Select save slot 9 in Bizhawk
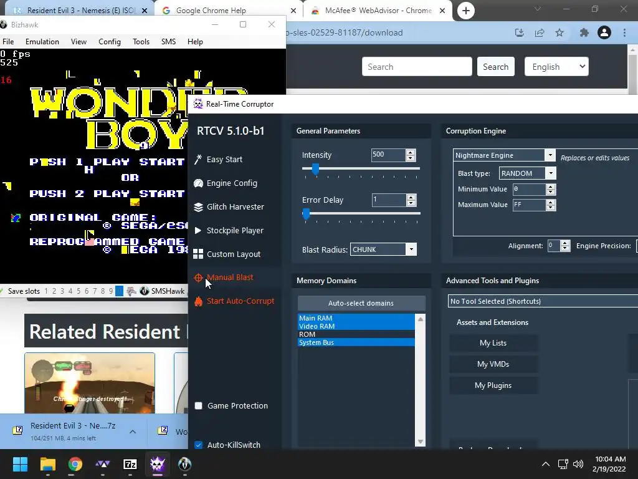The height and width of the screenshot is (479, 638). pyautogui.click(x=111, y=291)
